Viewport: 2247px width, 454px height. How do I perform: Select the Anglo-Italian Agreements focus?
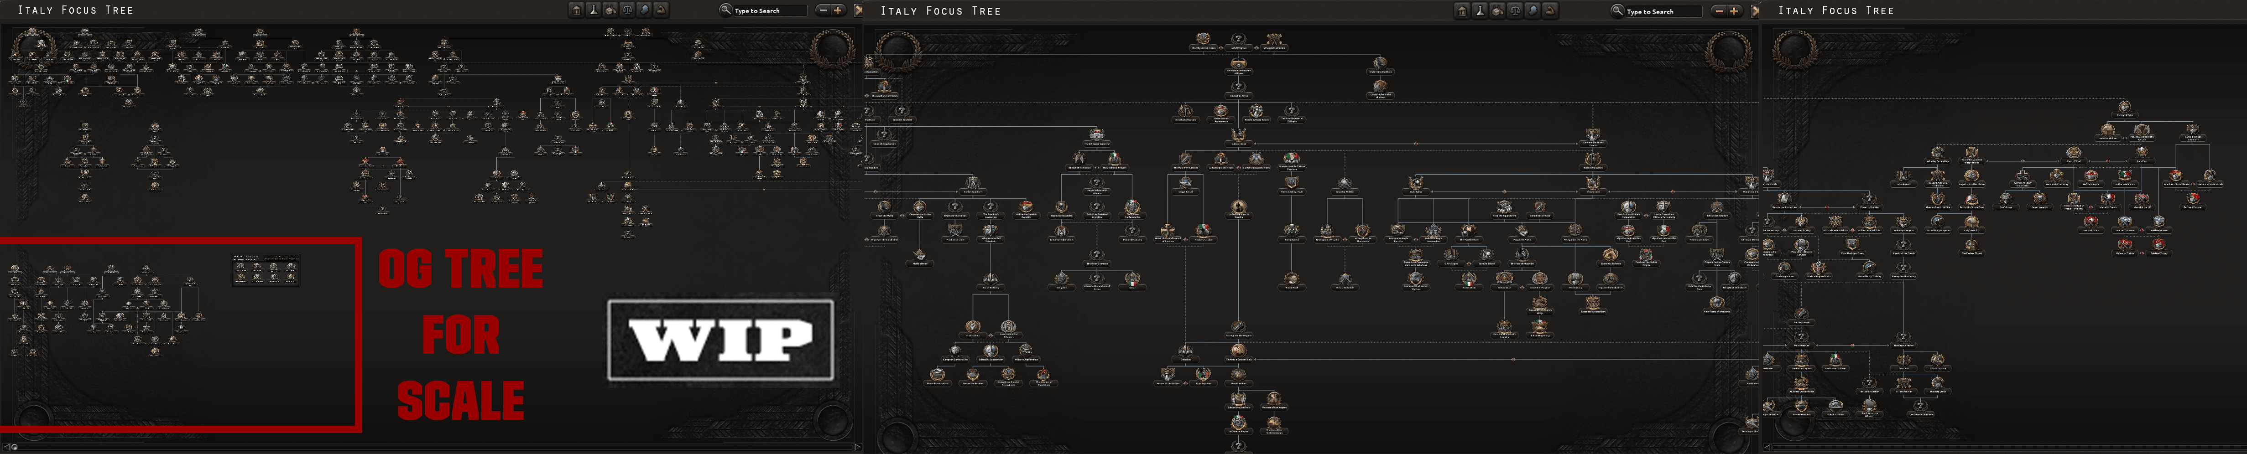click(1220, 114)
